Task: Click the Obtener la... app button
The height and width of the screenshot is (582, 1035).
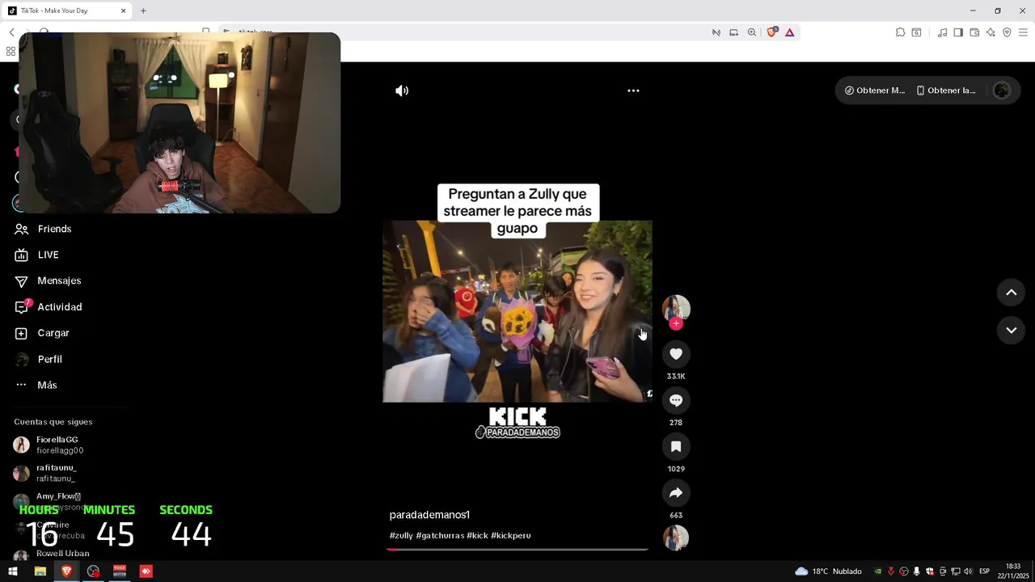Action: (x=946, y=91)
